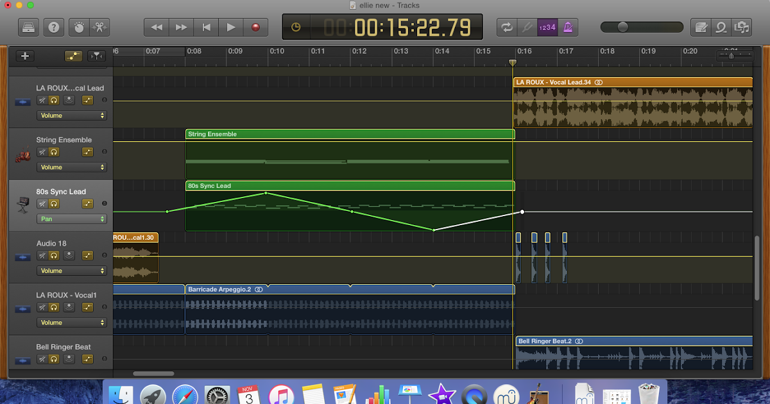Open the Volume dropdown on Audio 18 track
This screenshot has width=770, height=404.
[x=72, y=271]
